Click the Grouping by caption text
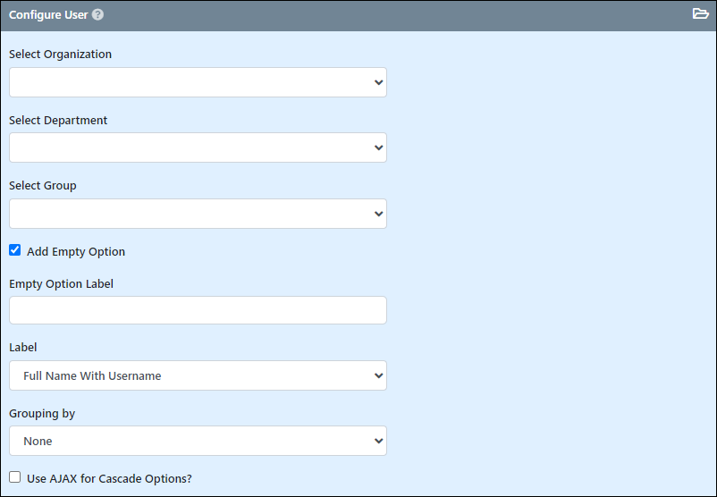This screenshot has width=717, height=497. click(42, 414)
